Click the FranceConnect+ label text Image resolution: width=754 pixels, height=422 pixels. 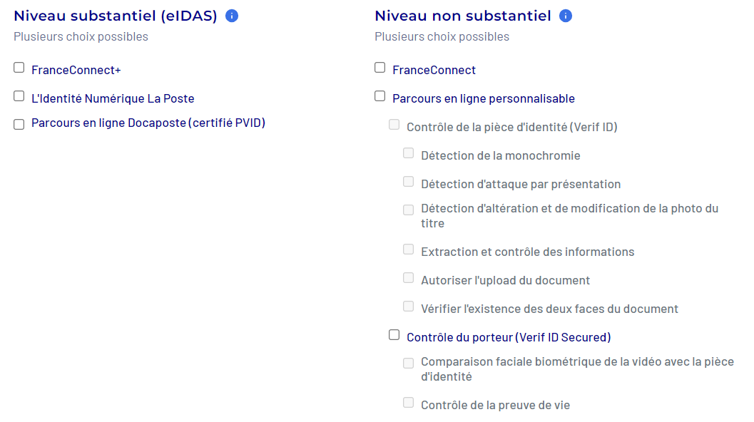pyautogui.click(x=76, y=70)
